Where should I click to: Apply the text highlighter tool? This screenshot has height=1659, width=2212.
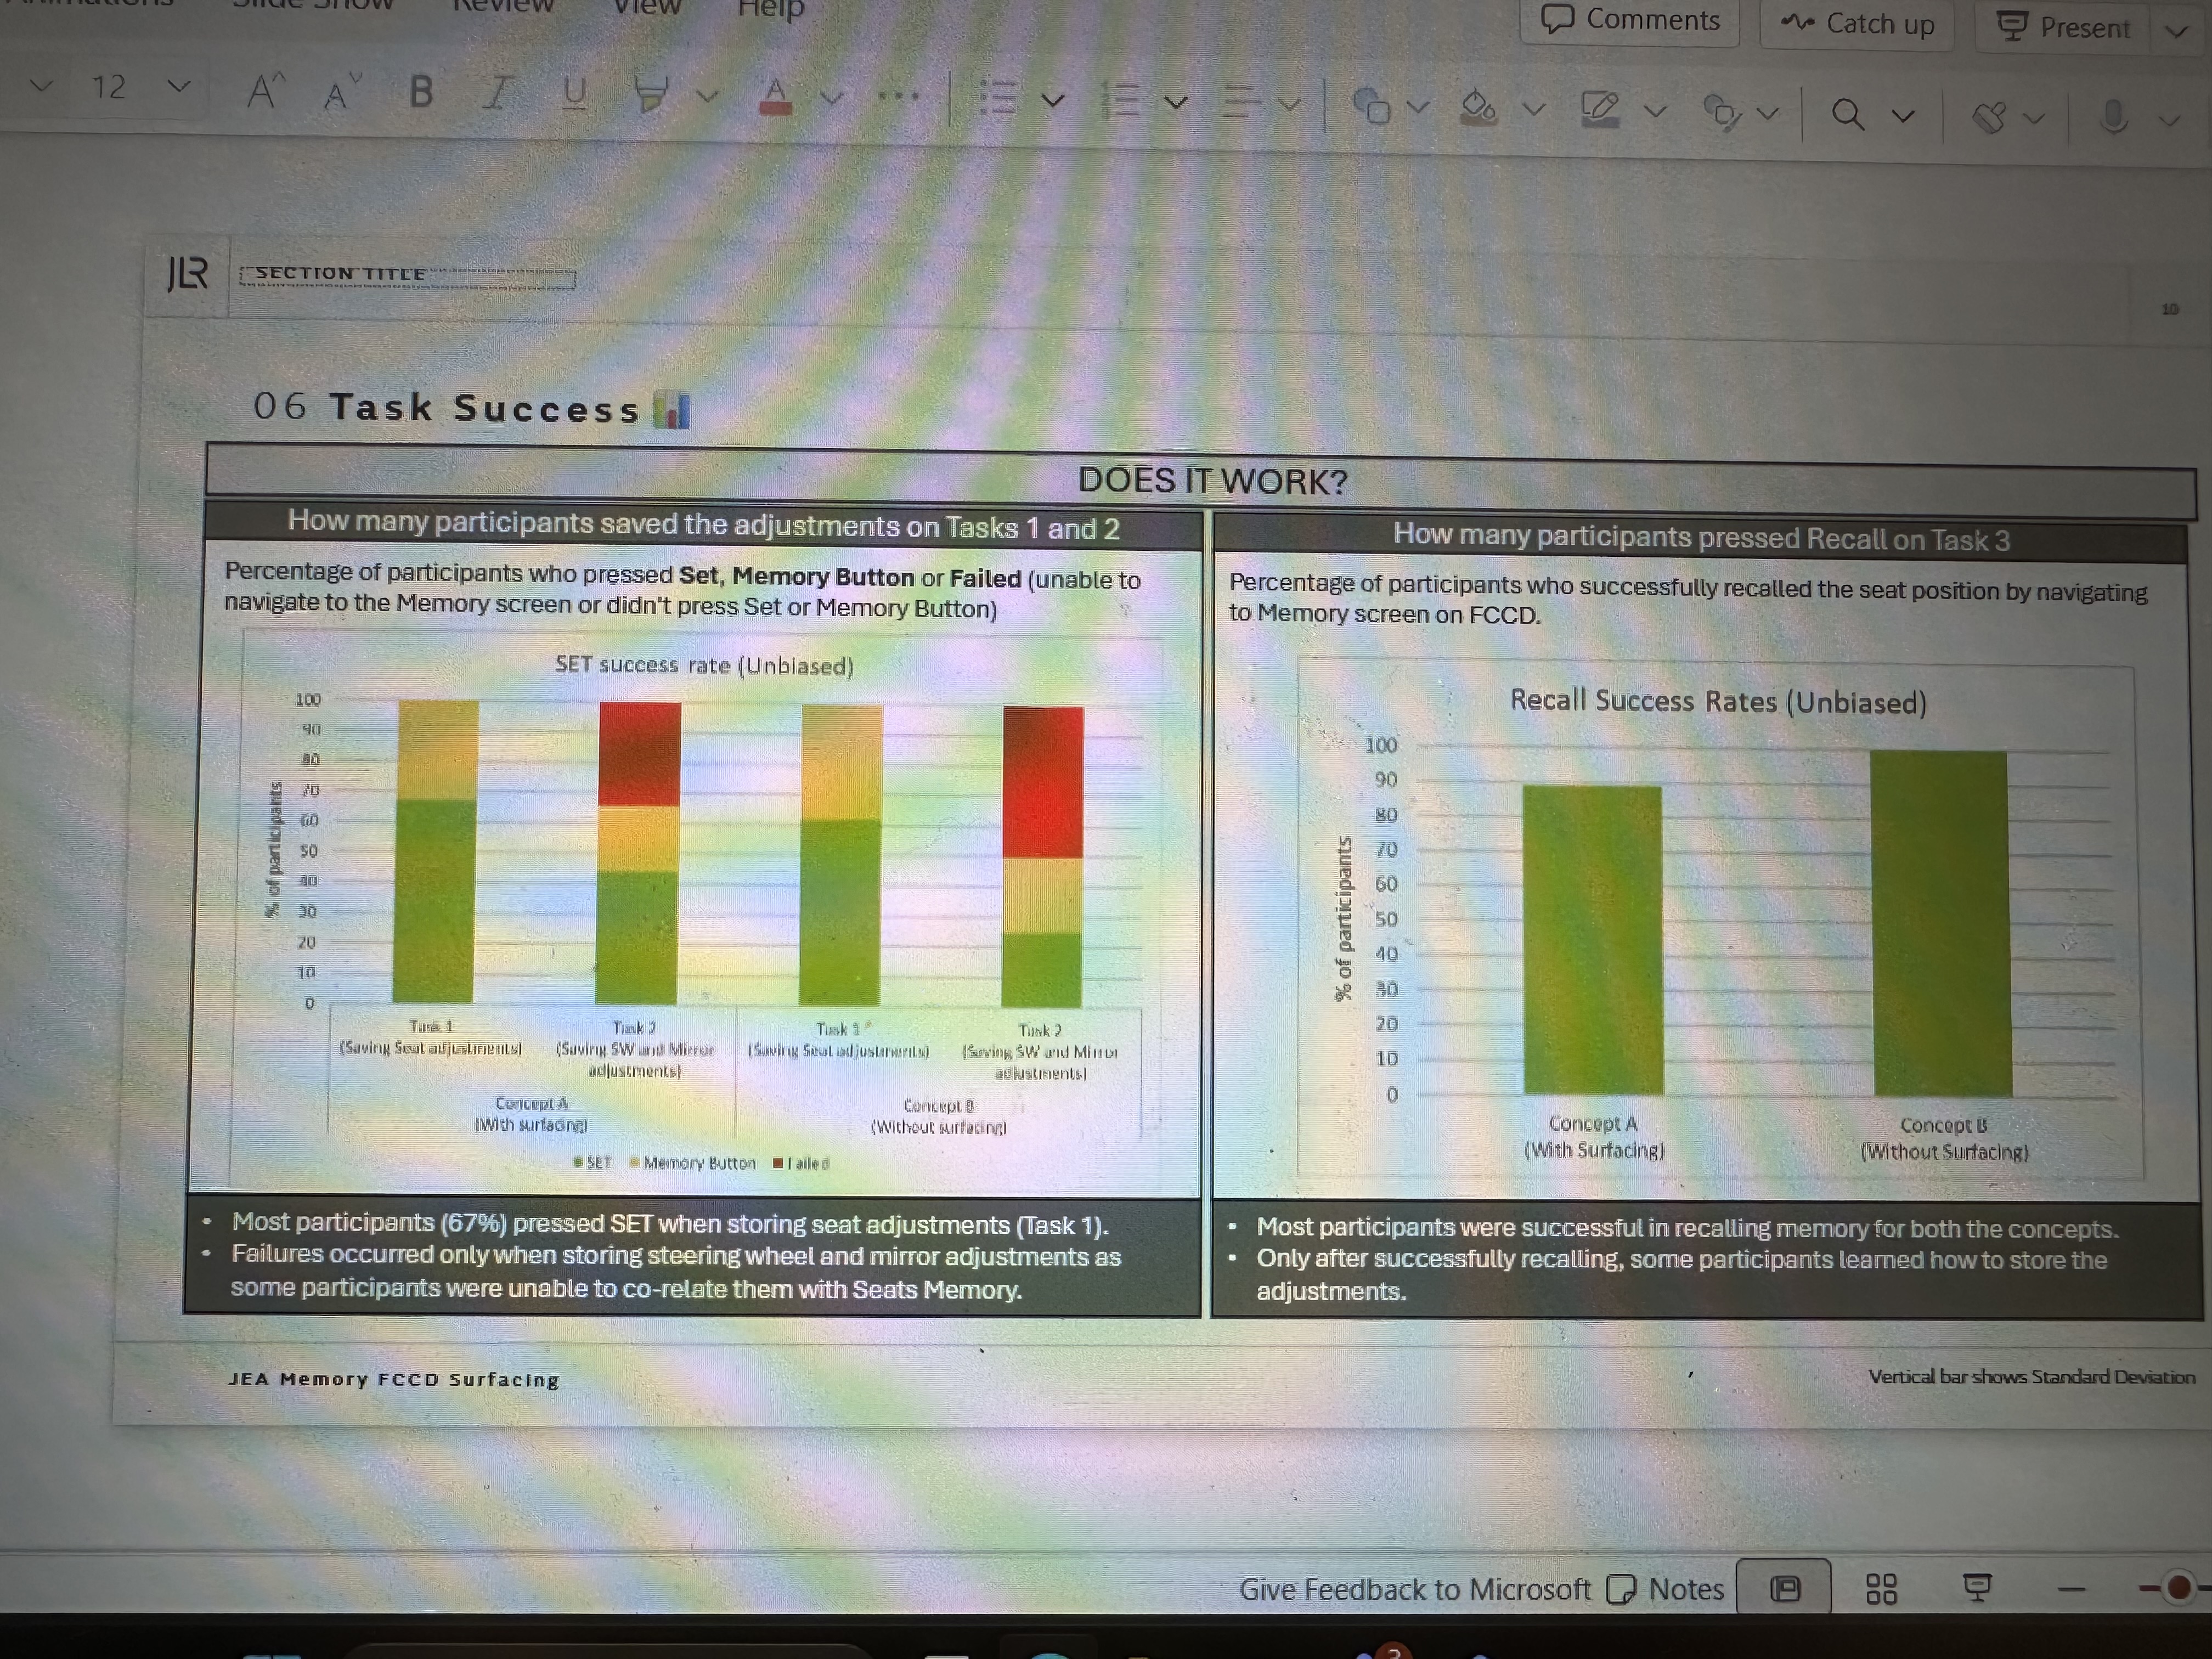651,96
